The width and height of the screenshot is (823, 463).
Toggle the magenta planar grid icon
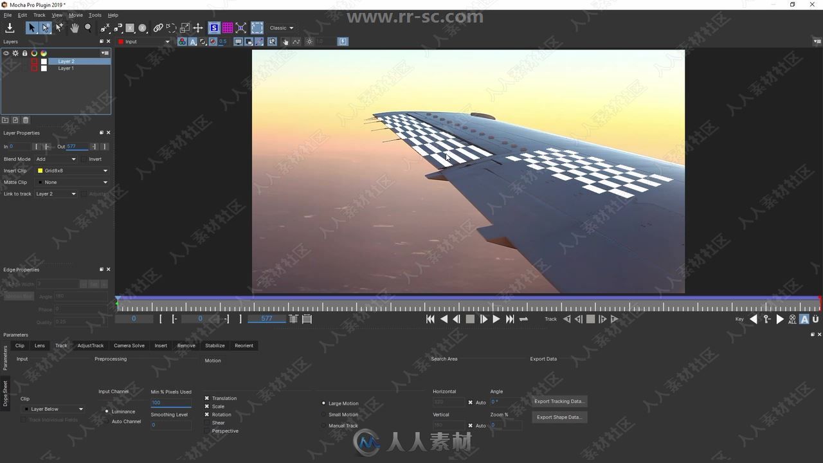(x=228, y=28)
